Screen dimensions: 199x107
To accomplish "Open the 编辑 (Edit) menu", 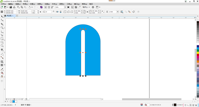I will point(11,4).
